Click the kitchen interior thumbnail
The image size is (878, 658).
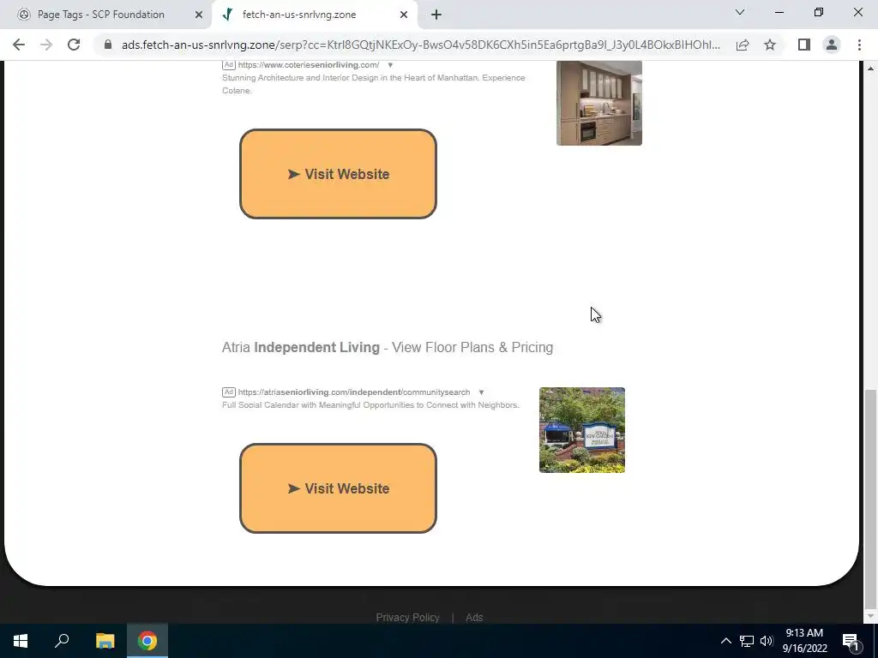(x=599, y=103)
